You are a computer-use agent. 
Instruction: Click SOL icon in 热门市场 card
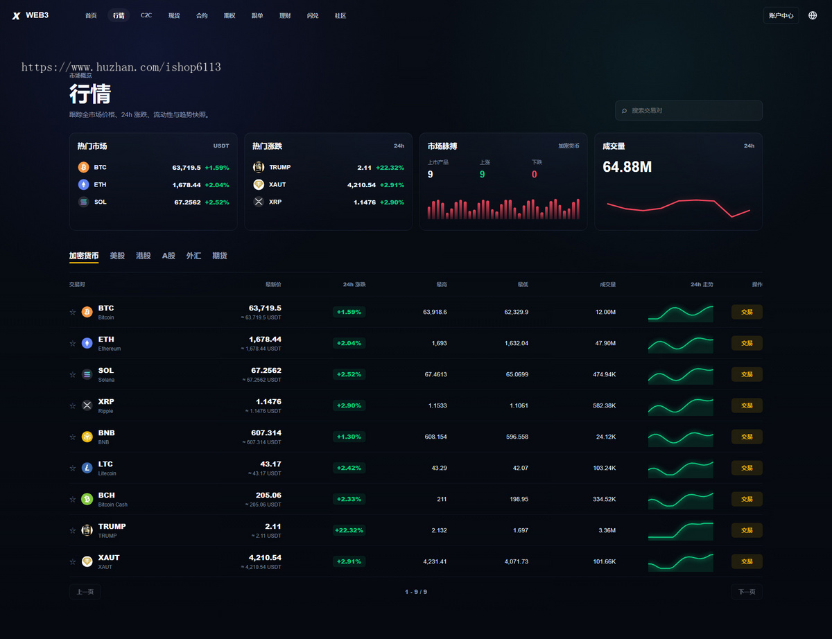coord(83,202)
